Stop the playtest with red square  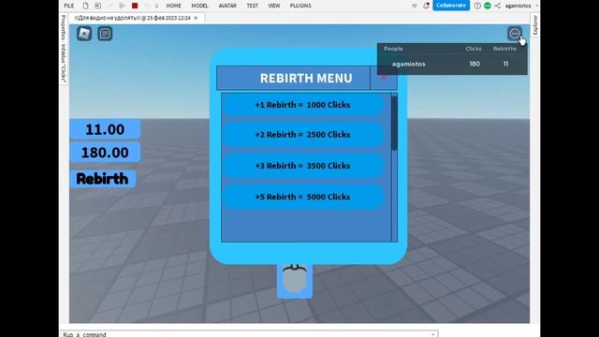point(135,6)
